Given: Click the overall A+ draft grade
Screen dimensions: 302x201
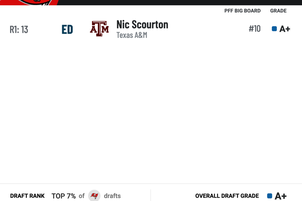Looking at the screenshot, I should [281, 196].
